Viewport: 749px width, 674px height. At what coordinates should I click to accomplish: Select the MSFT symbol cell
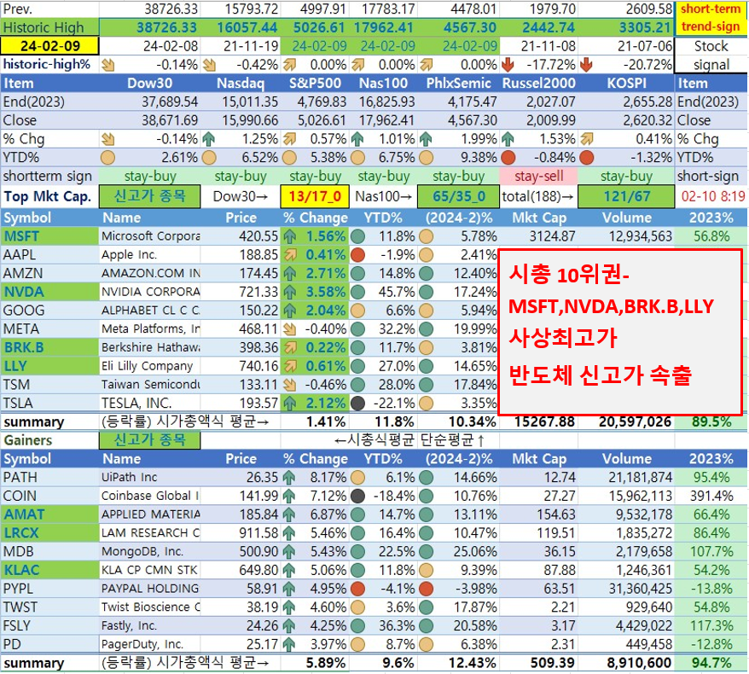(x=49, y=236)
